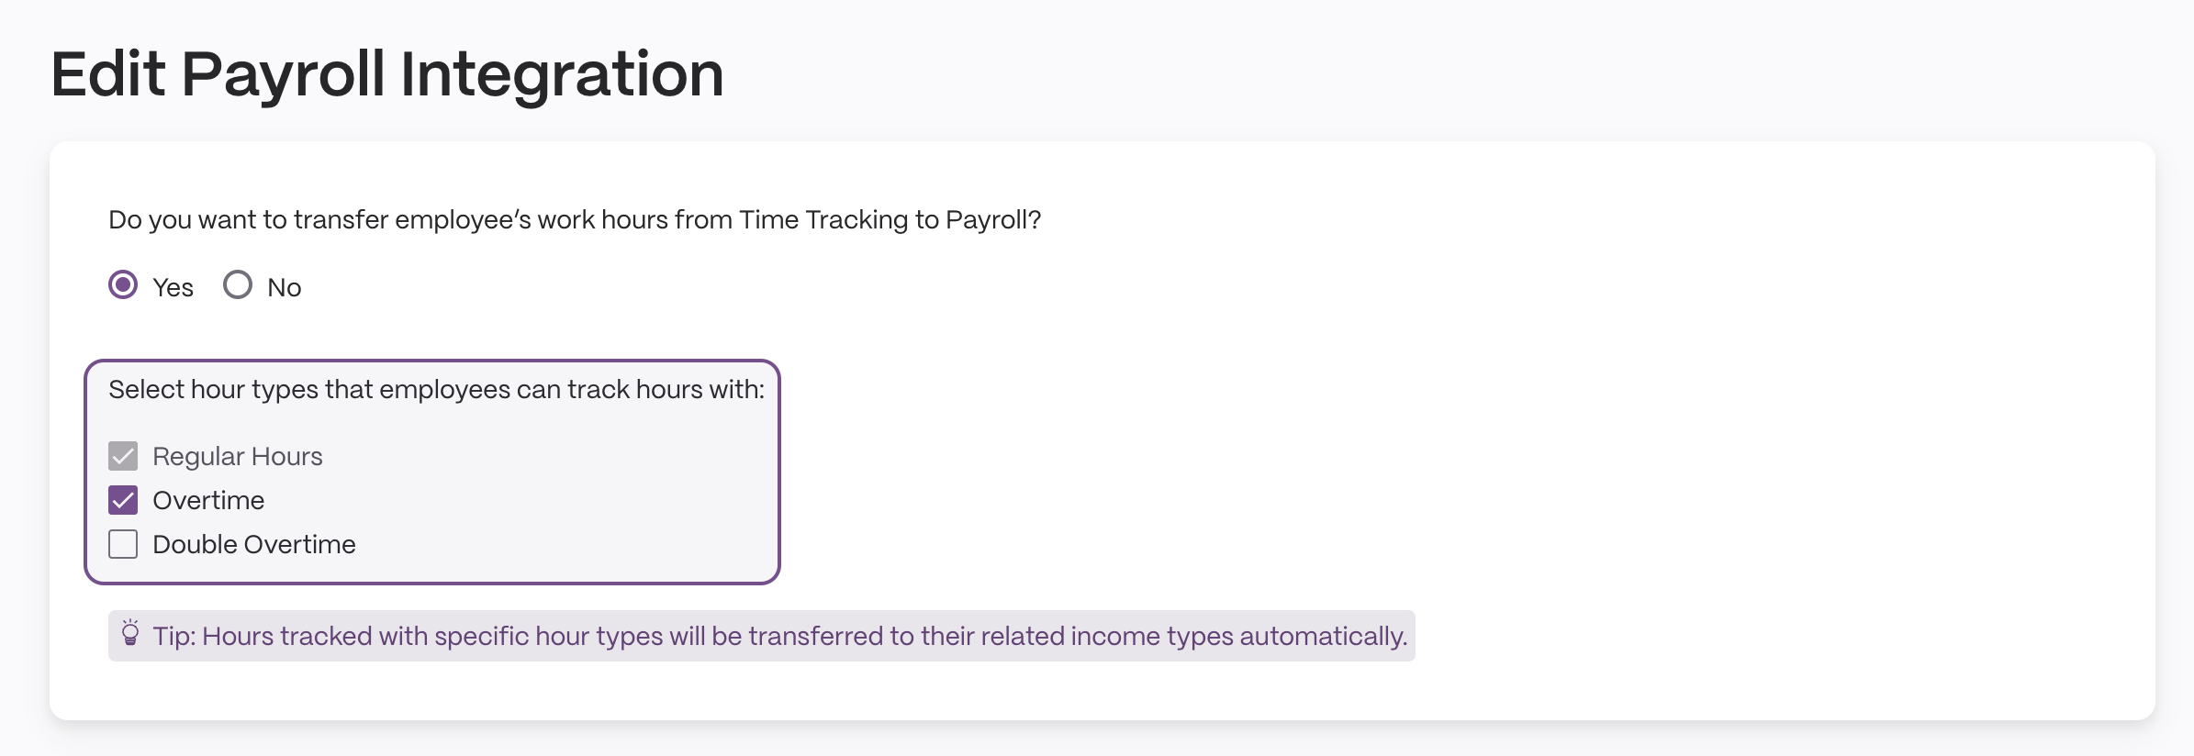Click the greyed Regular Hours checkbox
Screen dimensions: 2194x756
(123, 456)
